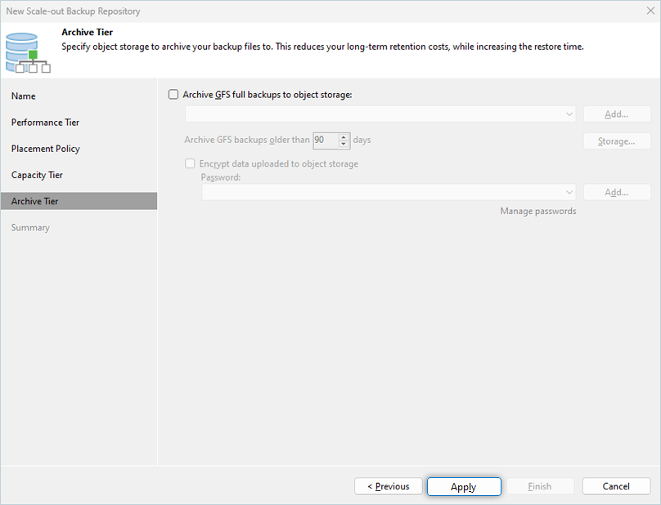Toggle Encrypt data uploaded to object storage
The image size is (661, 505).
coord(191,163)
